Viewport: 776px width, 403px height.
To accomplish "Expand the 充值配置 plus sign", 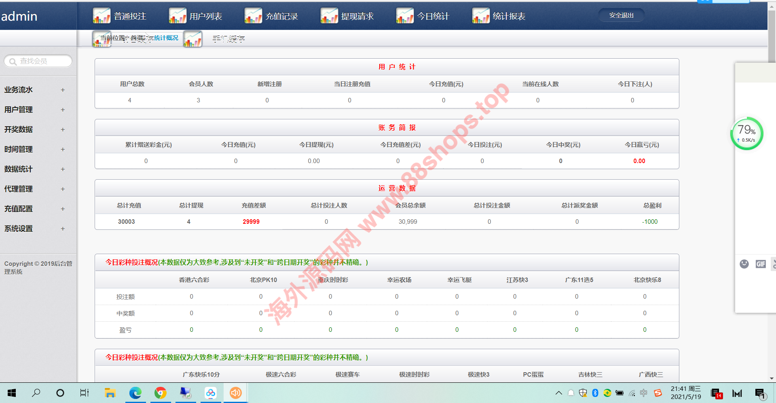I will pos(63,209).
